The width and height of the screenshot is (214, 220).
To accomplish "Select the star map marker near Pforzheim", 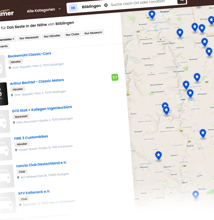I will [152, 14].
